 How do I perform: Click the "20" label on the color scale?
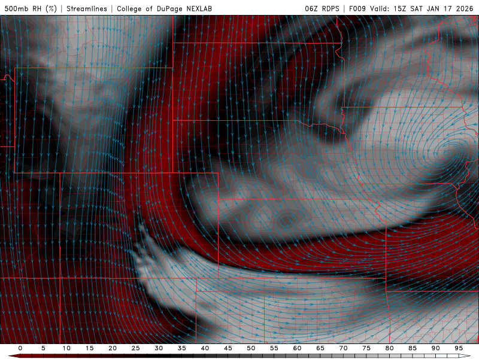click(113, 348)
